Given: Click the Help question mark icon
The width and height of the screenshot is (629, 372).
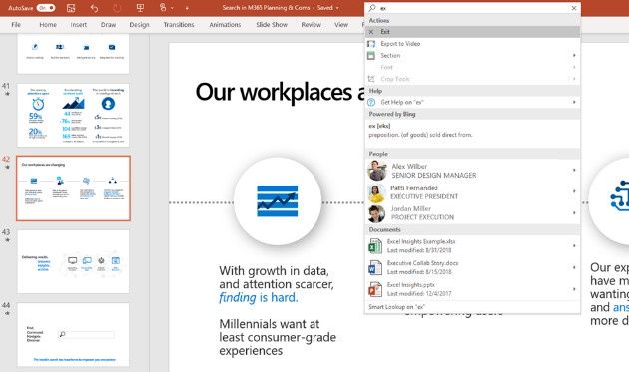Looking at the screenshot, I should pos(371,102).
